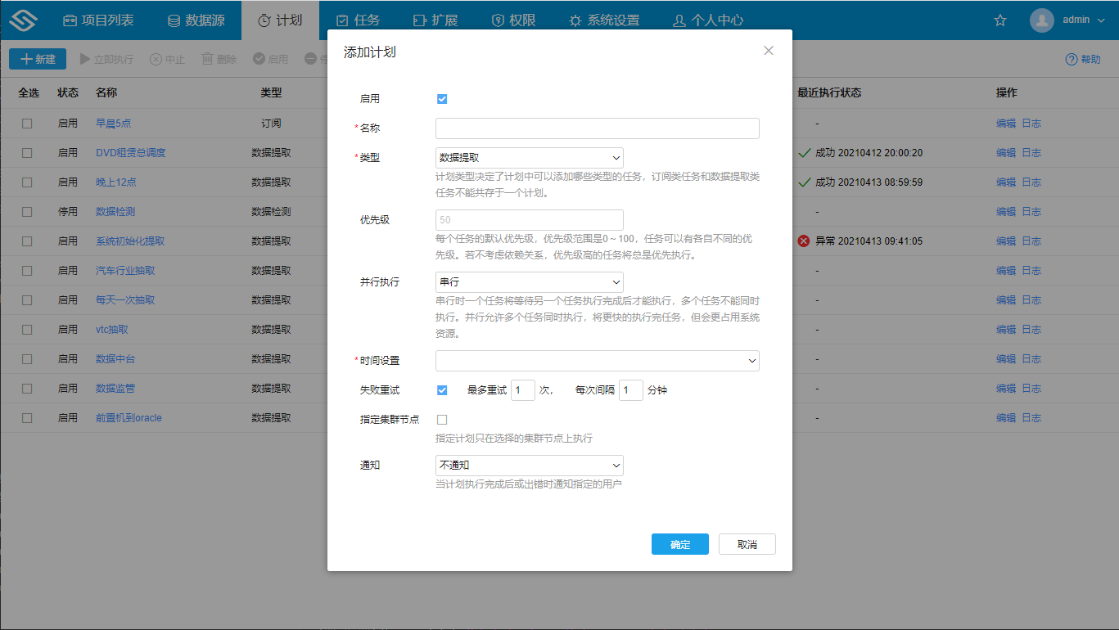Image resolution: width=1119 pixels, height=630 pixels.
Task: Click the 名称 name input field
Action: click(x=597, y=128)
